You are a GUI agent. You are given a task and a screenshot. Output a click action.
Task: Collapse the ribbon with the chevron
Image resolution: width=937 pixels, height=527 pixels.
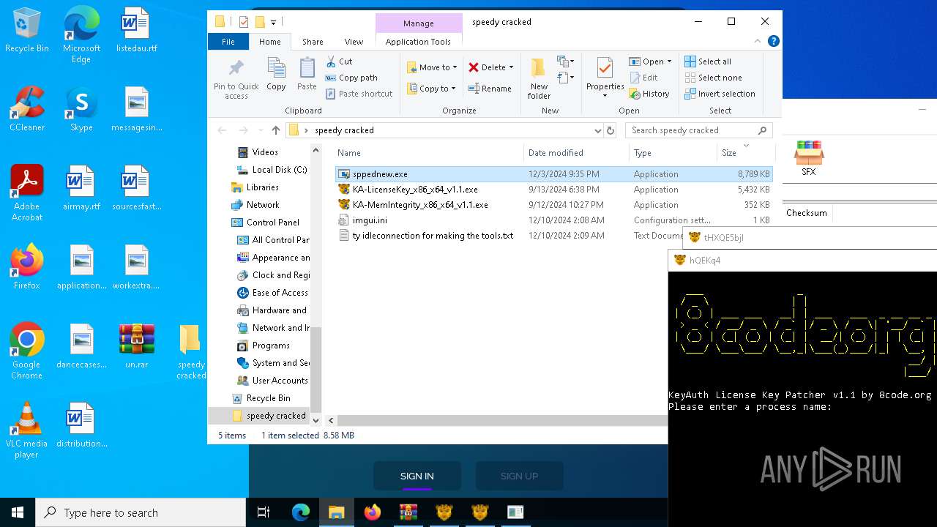point(758,42)
